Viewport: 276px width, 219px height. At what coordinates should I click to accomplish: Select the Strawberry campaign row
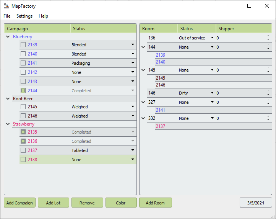pyautogui.click(x=74, y=124)
